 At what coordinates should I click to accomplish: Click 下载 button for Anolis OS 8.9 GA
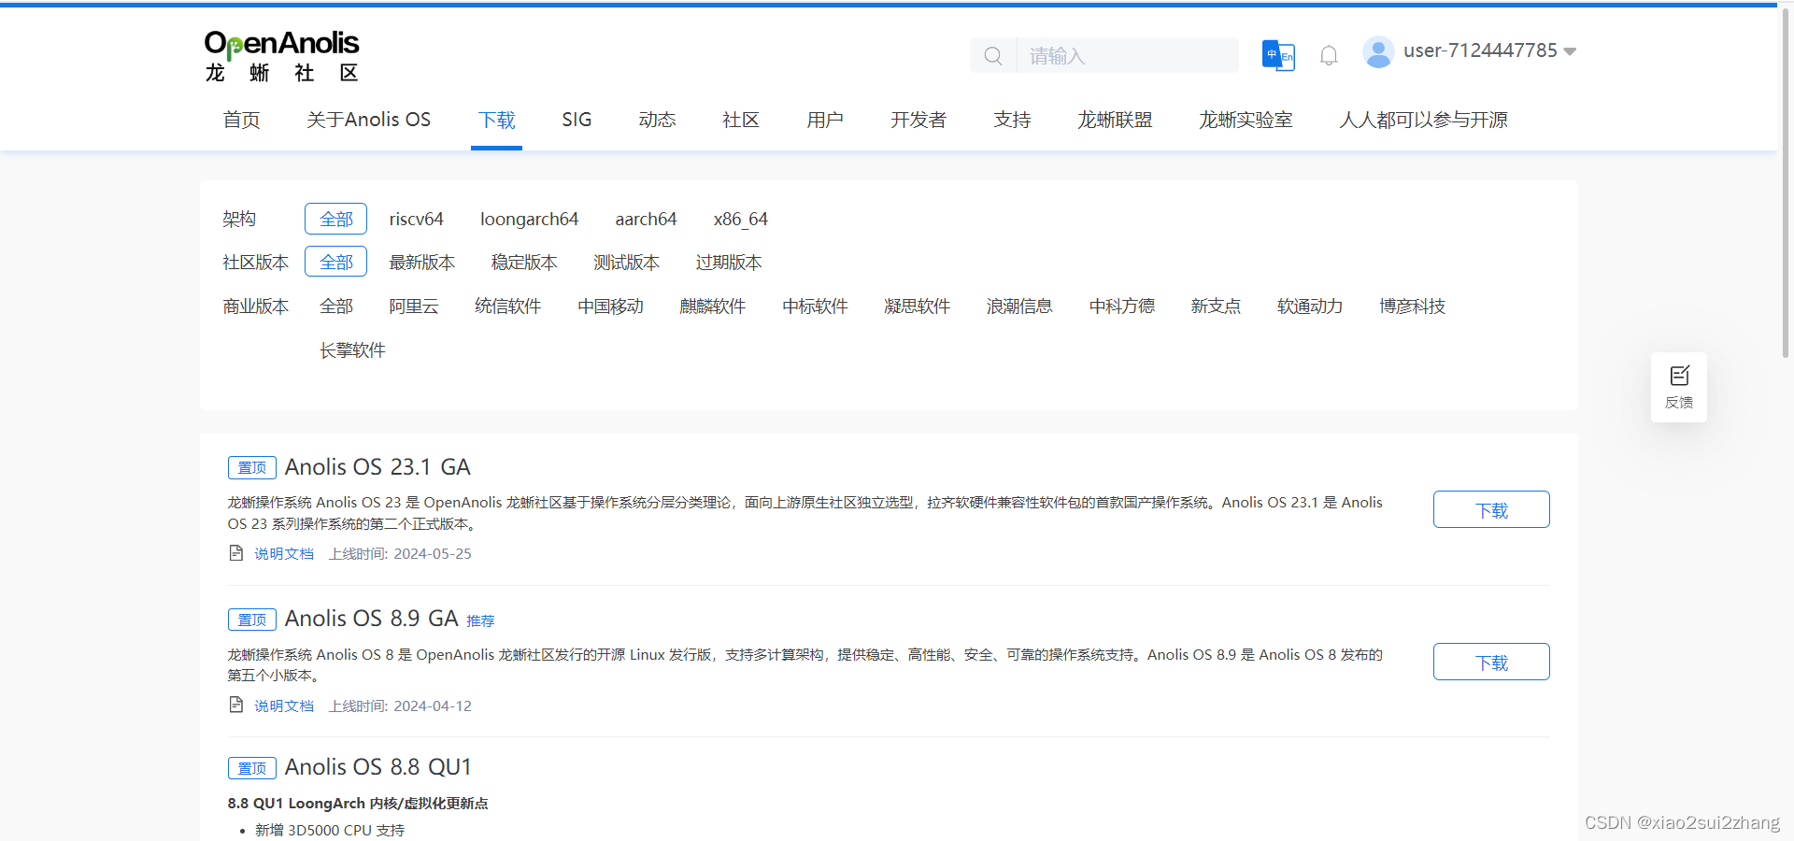[x=1491, y=662]
